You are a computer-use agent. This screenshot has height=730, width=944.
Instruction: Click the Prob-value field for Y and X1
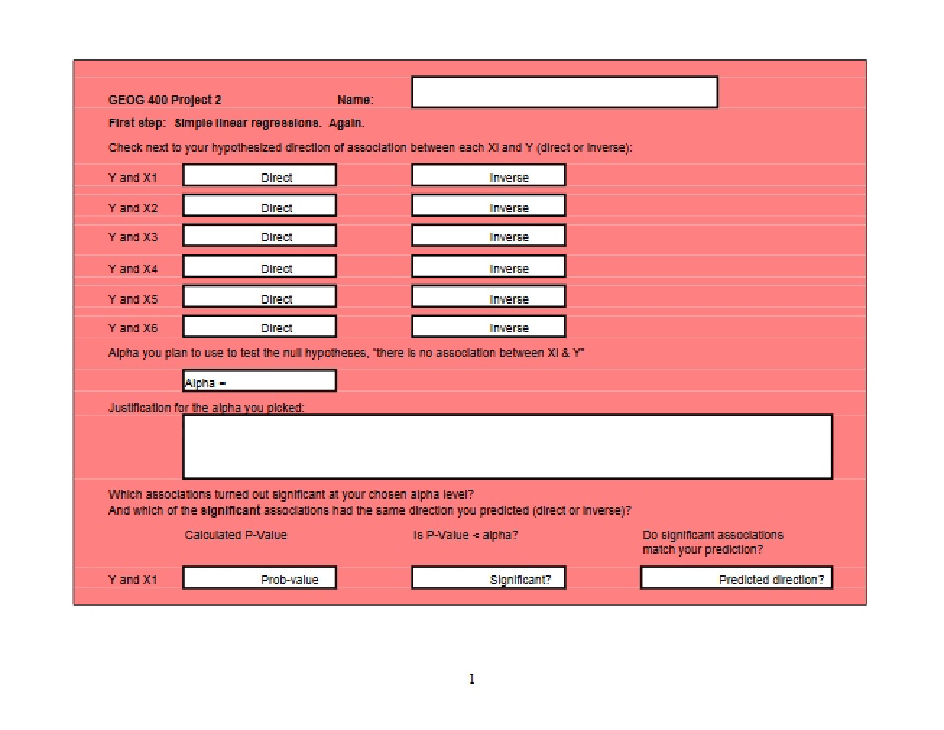click(259, 578)
